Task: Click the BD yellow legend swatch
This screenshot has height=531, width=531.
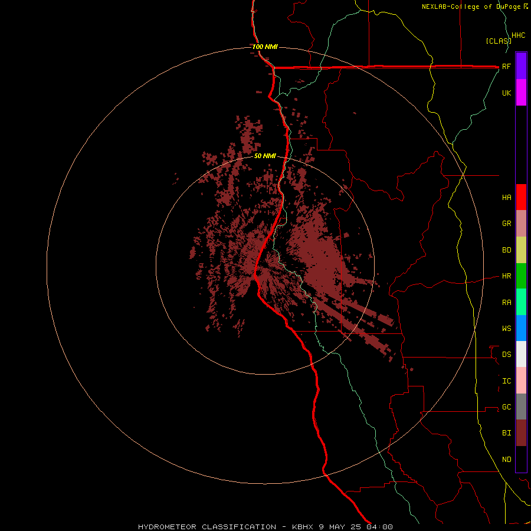Action: pos(521,250)
